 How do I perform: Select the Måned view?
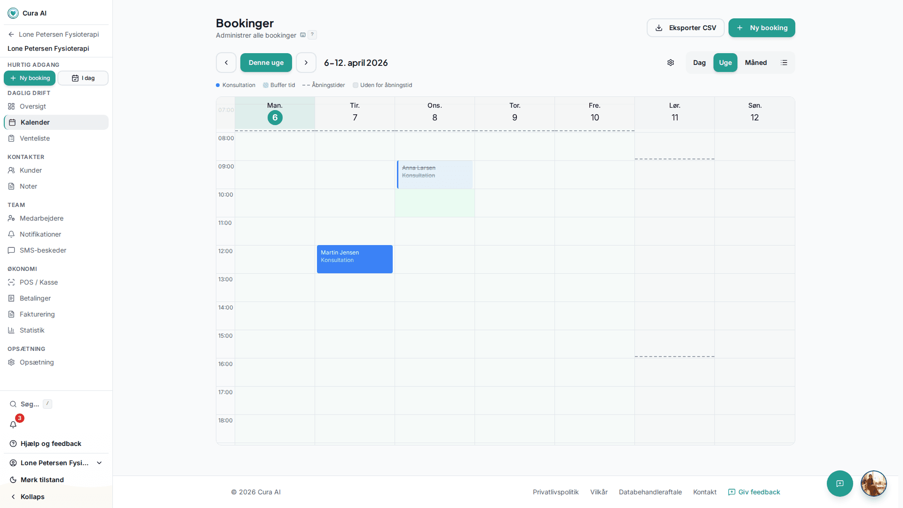pyautogui.click(x=756, y=63)
